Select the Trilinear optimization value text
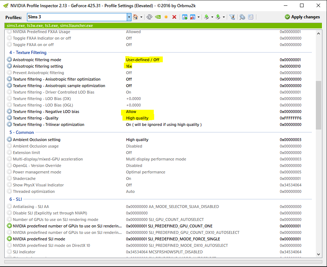Screen dimensions: 327x267 point(164,125)
